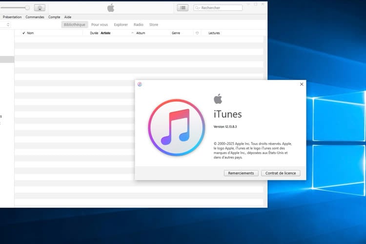Toggle the sort arrow on Artiste column
Image resolution: width=366 pixels, height=244 pixels.
132,33
